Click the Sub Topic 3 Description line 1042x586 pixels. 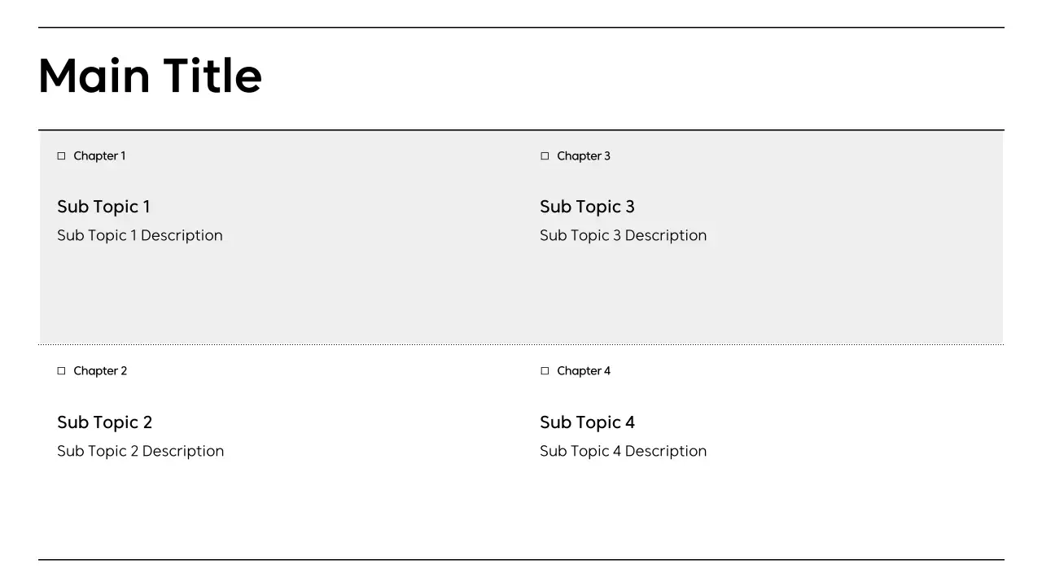coord(623,235)
